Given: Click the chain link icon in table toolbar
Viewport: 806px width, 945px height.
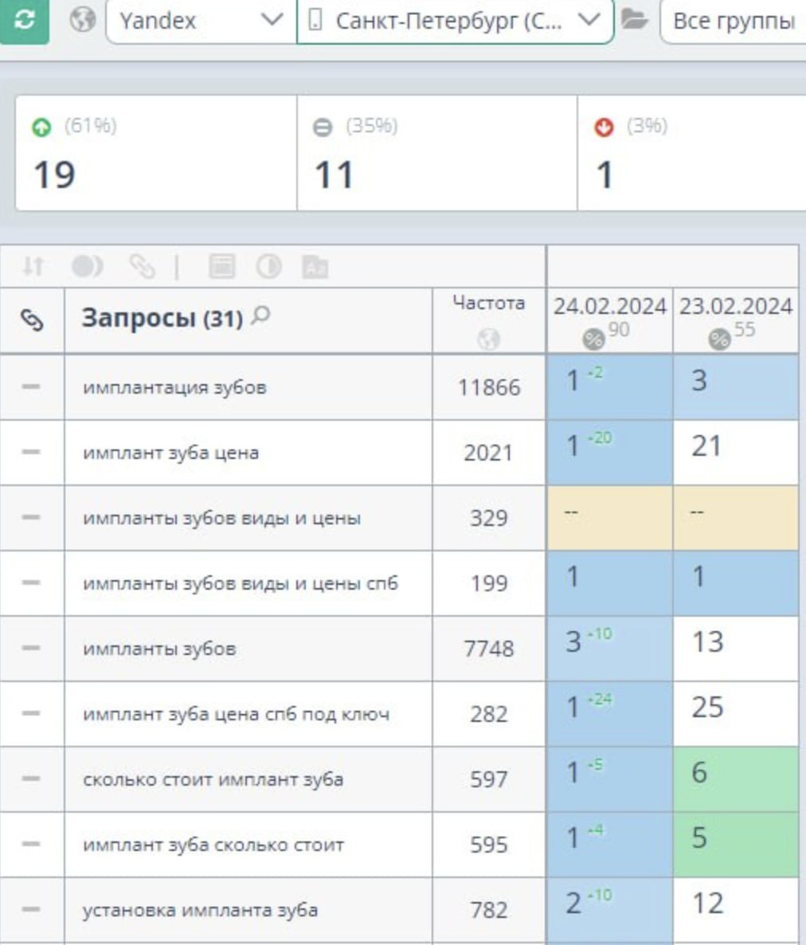Looking at the screenshot, I should point(142,266).
